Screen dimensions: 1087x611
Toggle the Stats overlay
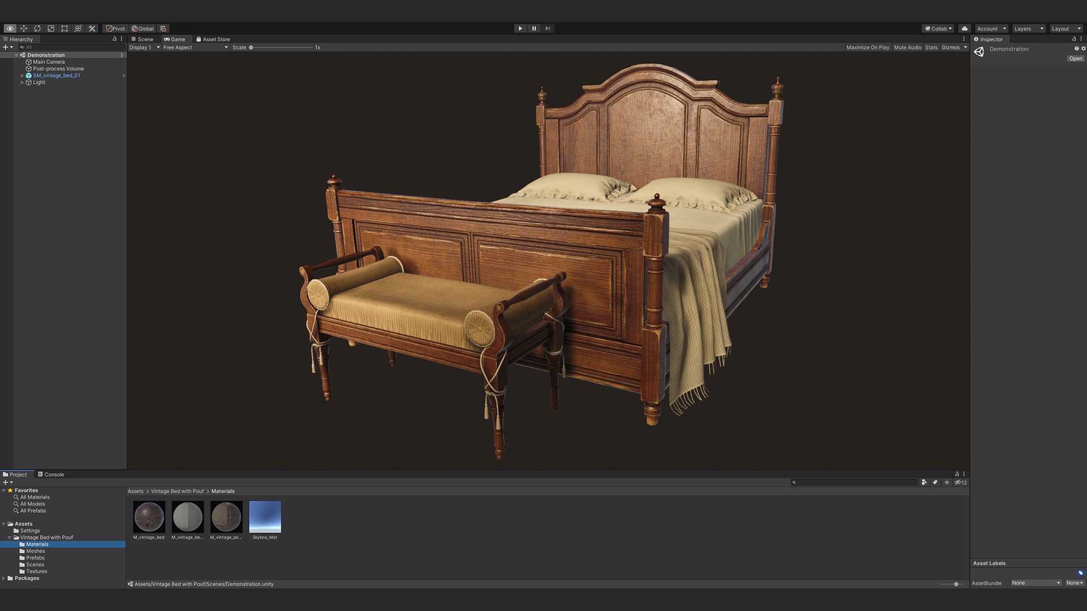pyautogui.click(x=931, y=48)
